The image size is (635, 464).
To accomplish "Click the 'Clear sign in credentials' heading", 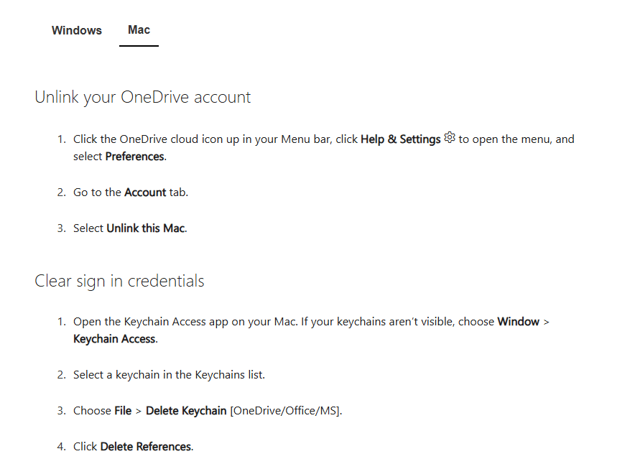I will tap(119, 282).
